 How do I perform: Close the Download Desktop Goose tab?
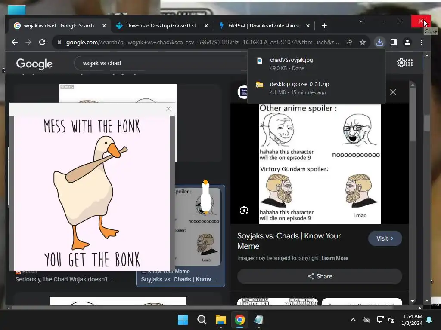(206, 26)
